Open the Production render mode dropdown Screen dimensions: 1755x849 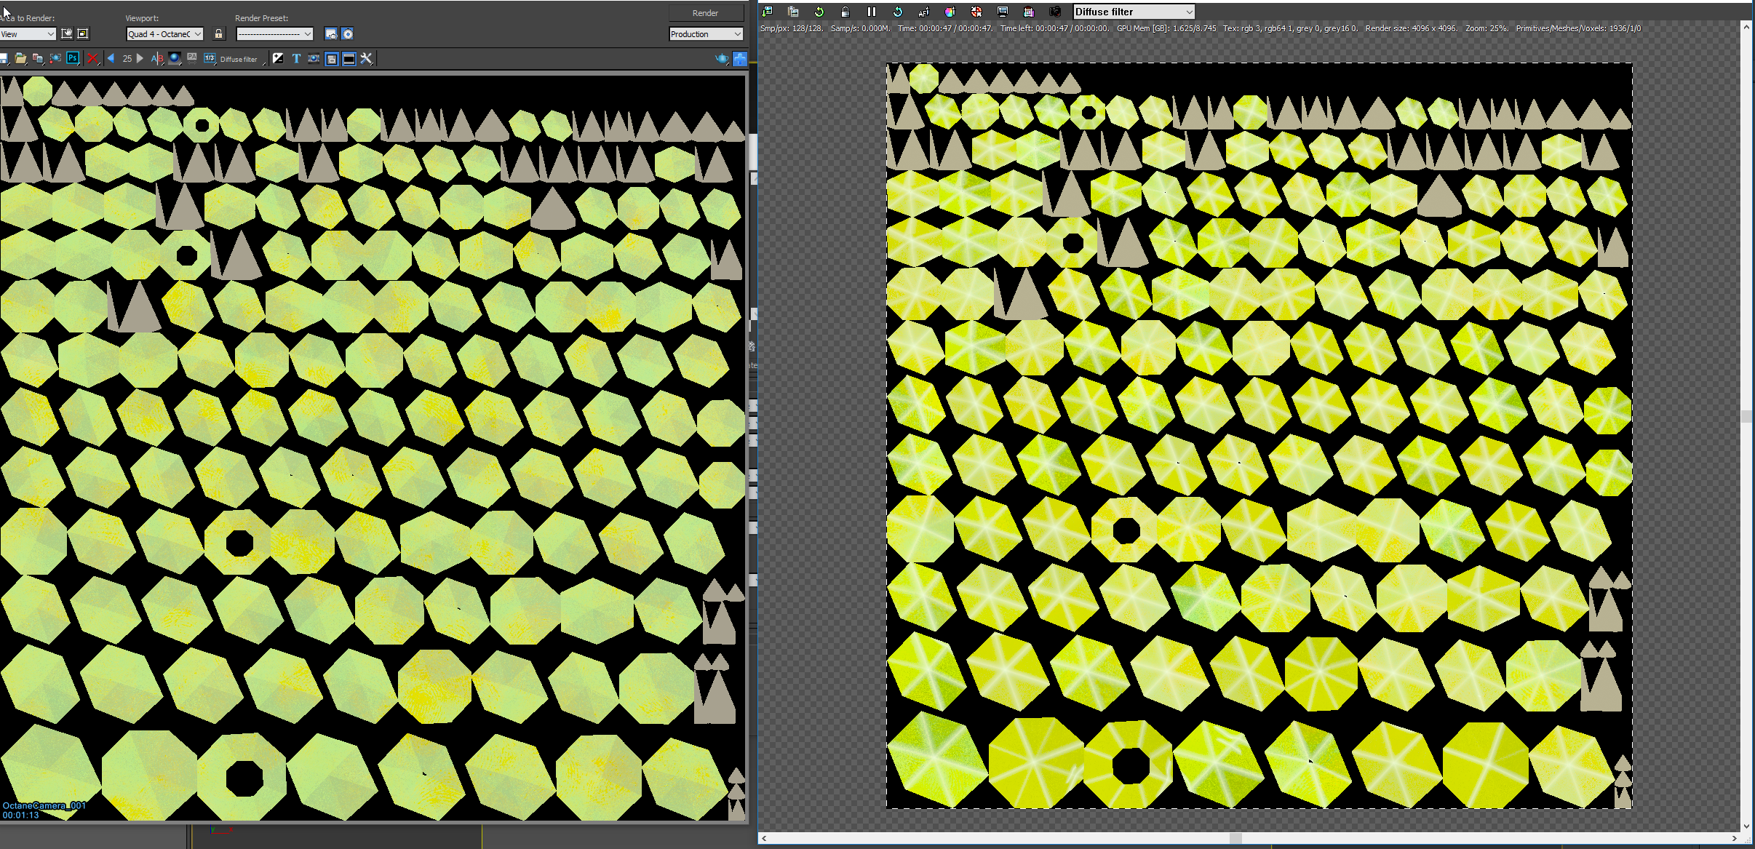coord(706,33)
